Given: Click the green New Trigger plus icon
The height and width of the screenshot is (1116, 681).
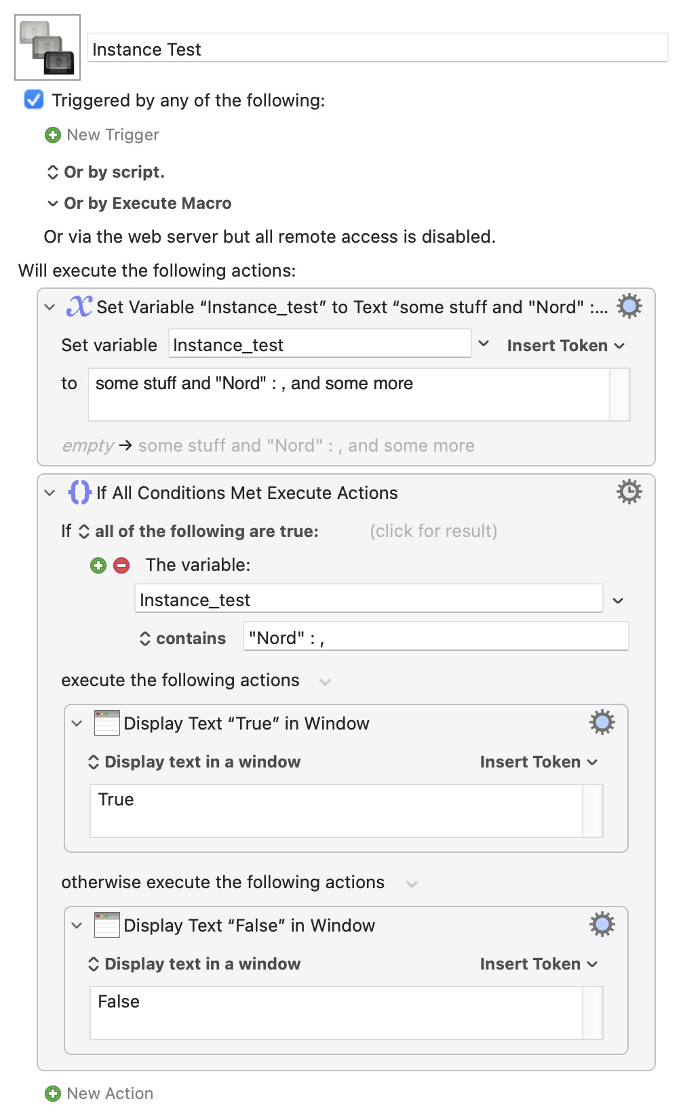Looking at the screenshot, I should point(52,135).
